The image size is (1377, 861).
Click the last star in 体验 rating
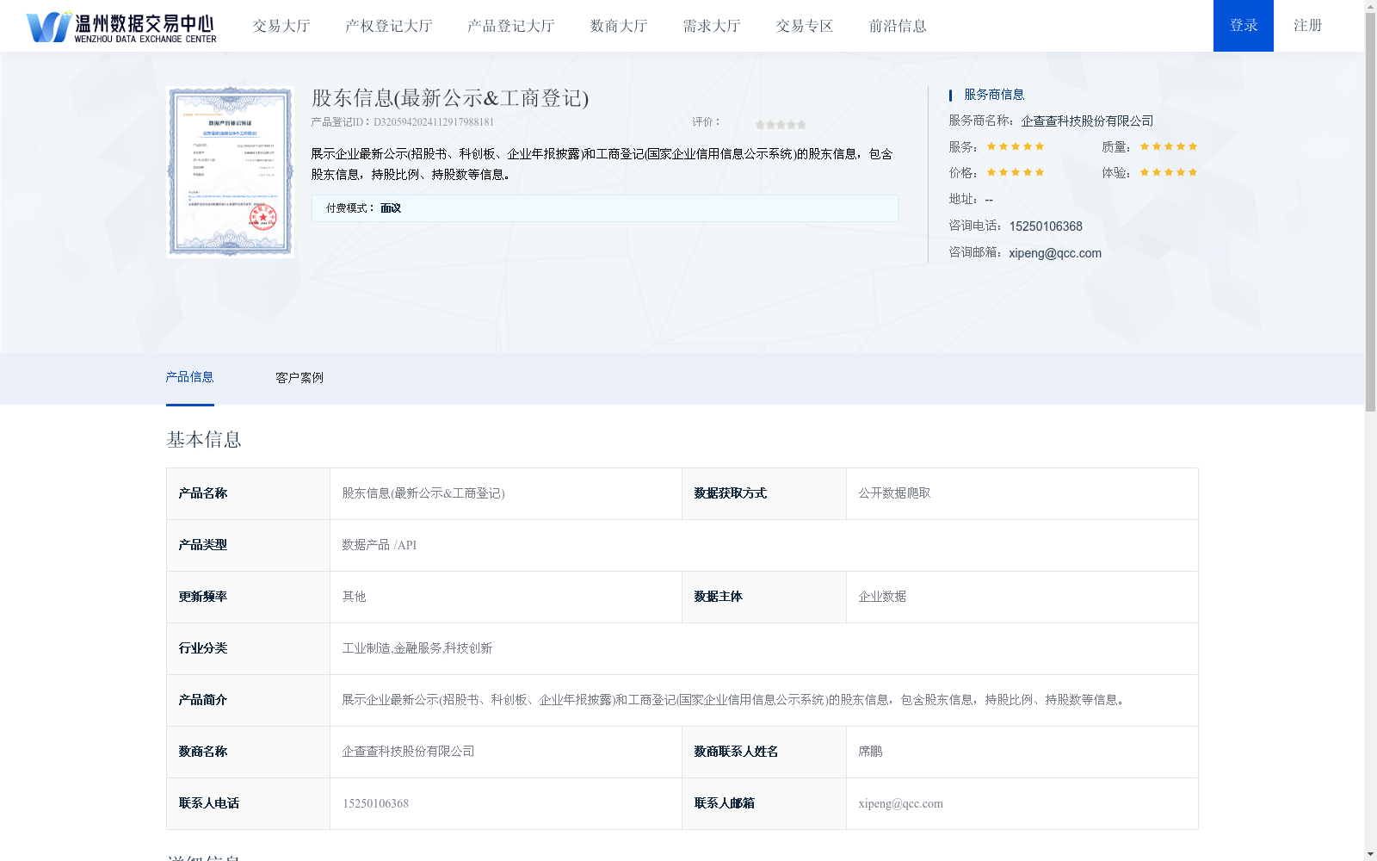pyautogui.click(x=1191, y=172)
